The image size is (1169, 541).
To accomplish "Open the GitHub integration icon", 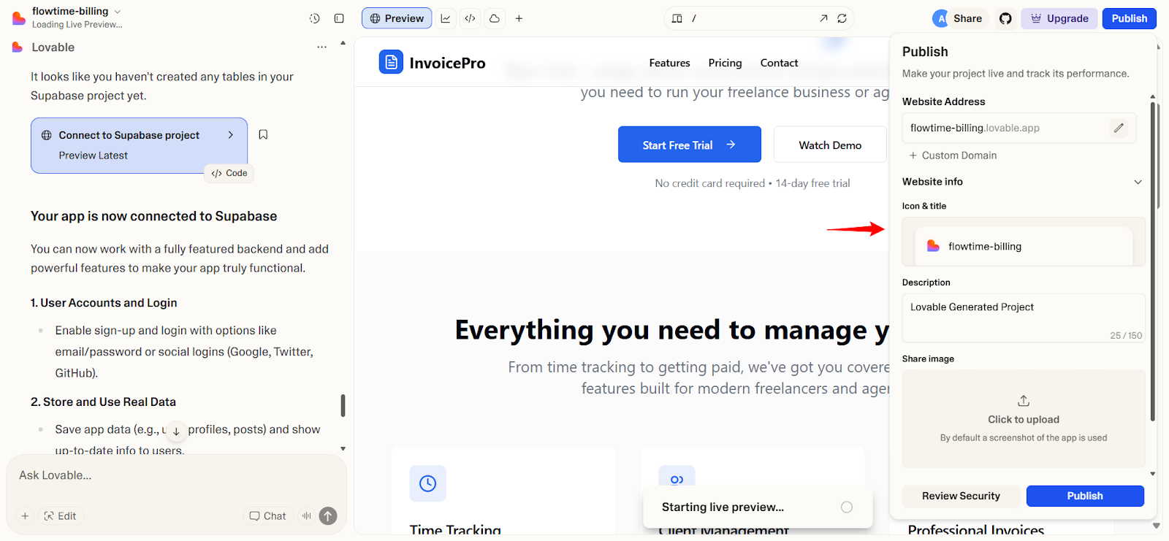I will pos(1006,18).
